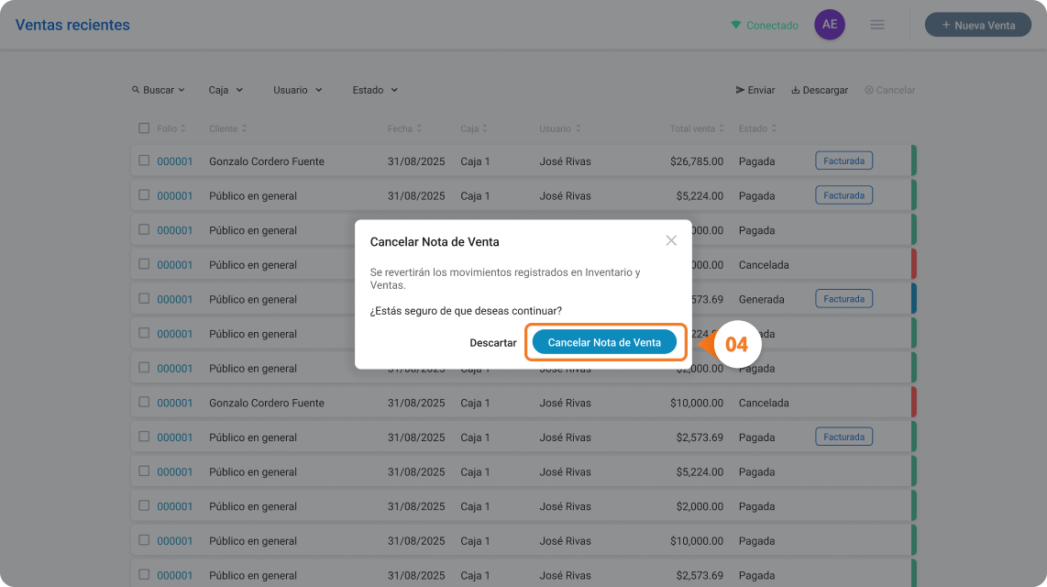Click the dialog title Cancelar Nota de Venta
The image size is (1047, 587).
tap(435, 242)
